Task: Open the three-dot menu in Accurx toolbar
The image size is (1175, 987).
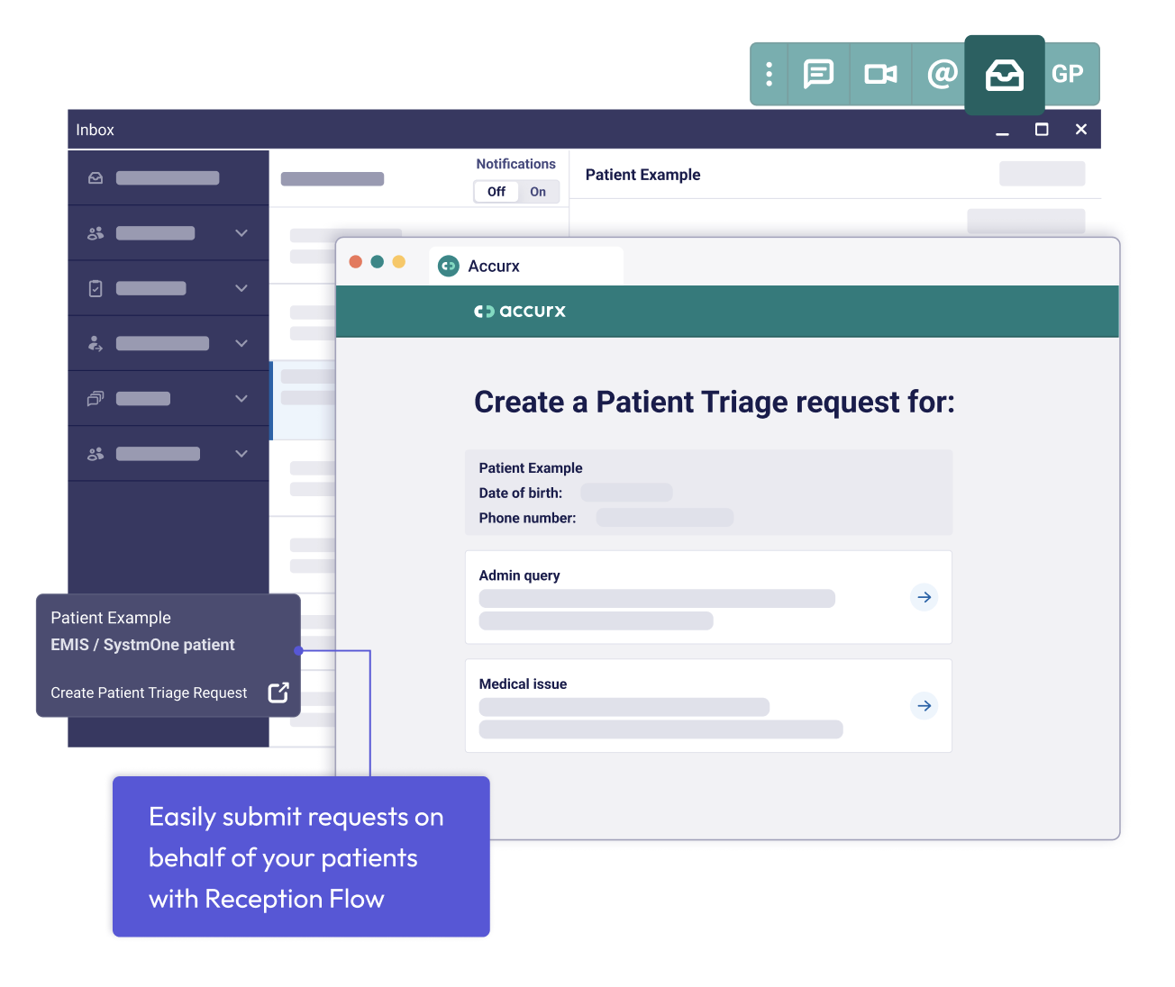Action: pyautogui.click(x=769, y=74)
